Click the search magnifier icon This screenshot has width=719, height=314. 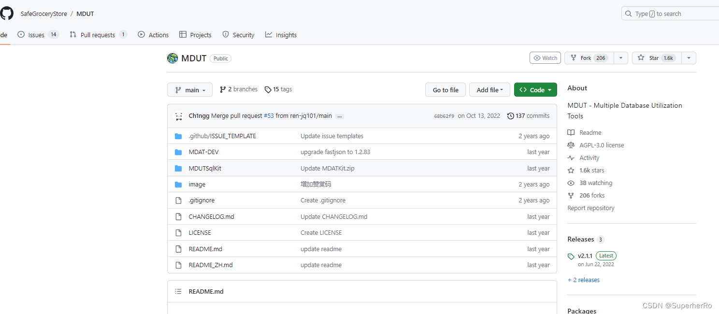coord(628,14)
